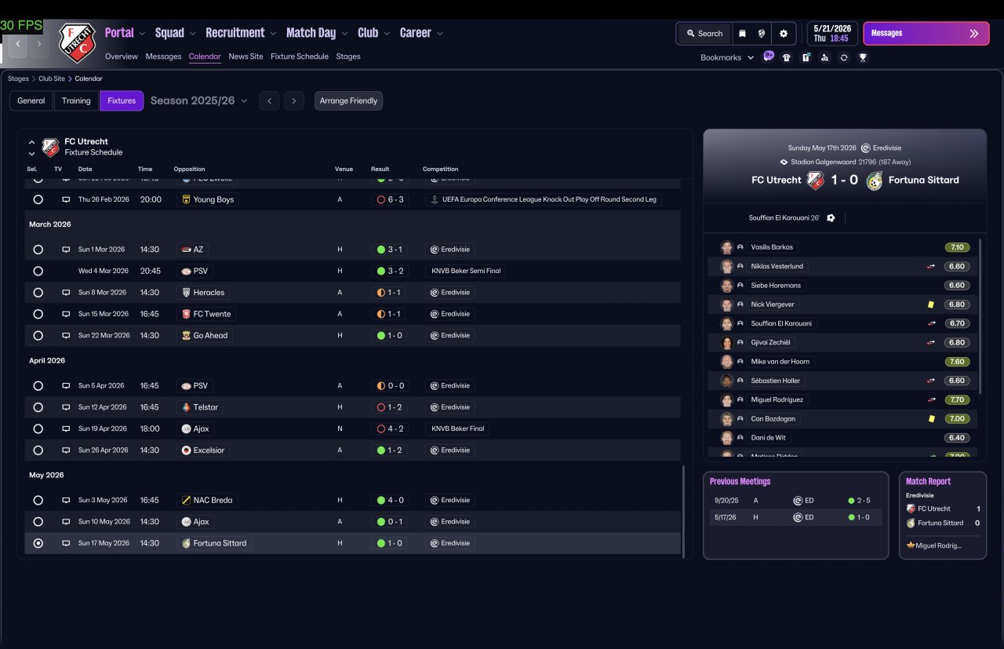Click the scouting search bookmark icon
This screenshot has height=649, width=1004.
[x=824, y=57]
